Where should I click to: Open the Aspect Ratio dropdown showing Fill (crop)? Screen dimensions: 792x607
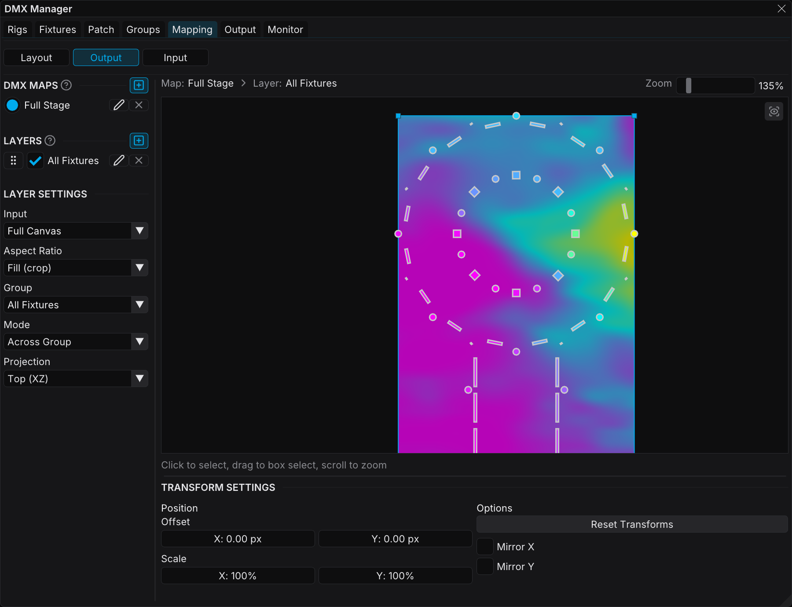[76, 268]
